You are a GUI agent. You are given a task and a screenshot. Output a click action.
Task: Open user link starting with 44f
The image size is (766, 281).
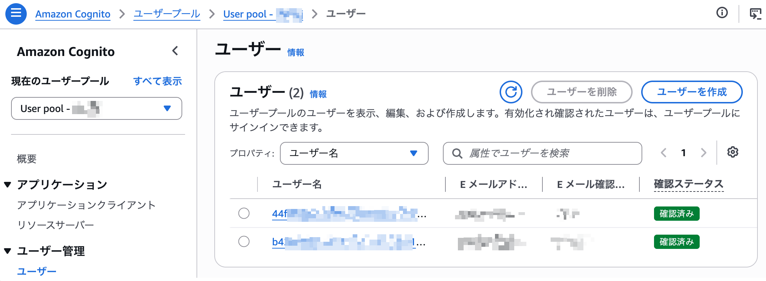(x=349, y=214)
